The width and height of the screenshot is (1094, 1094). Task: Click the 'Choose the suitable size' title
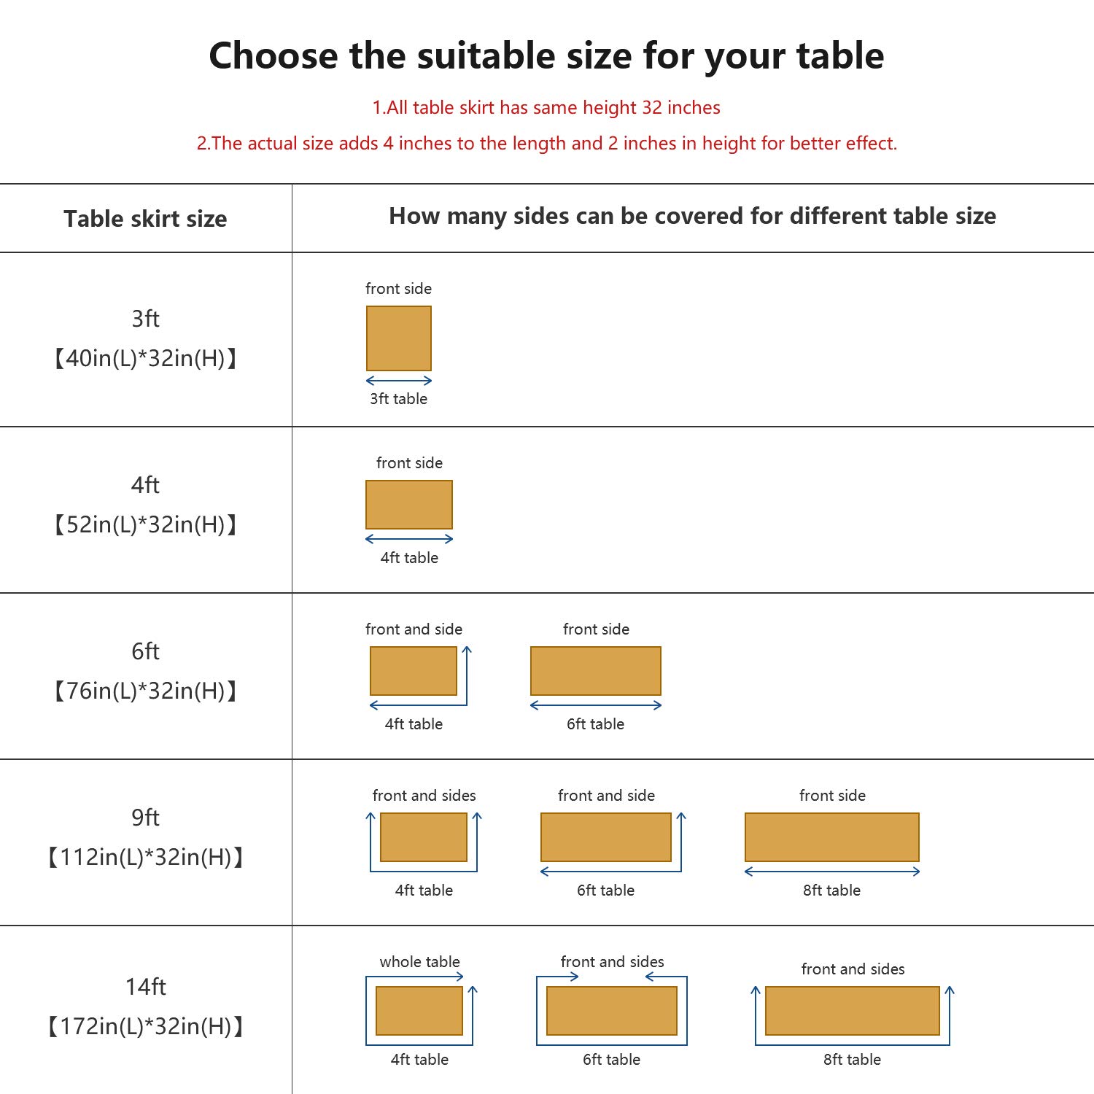pyautogui.click(x=546, y=56)
